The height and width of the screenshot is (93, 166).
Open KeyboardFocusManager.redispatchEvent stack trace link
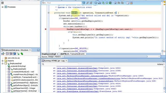82,76
